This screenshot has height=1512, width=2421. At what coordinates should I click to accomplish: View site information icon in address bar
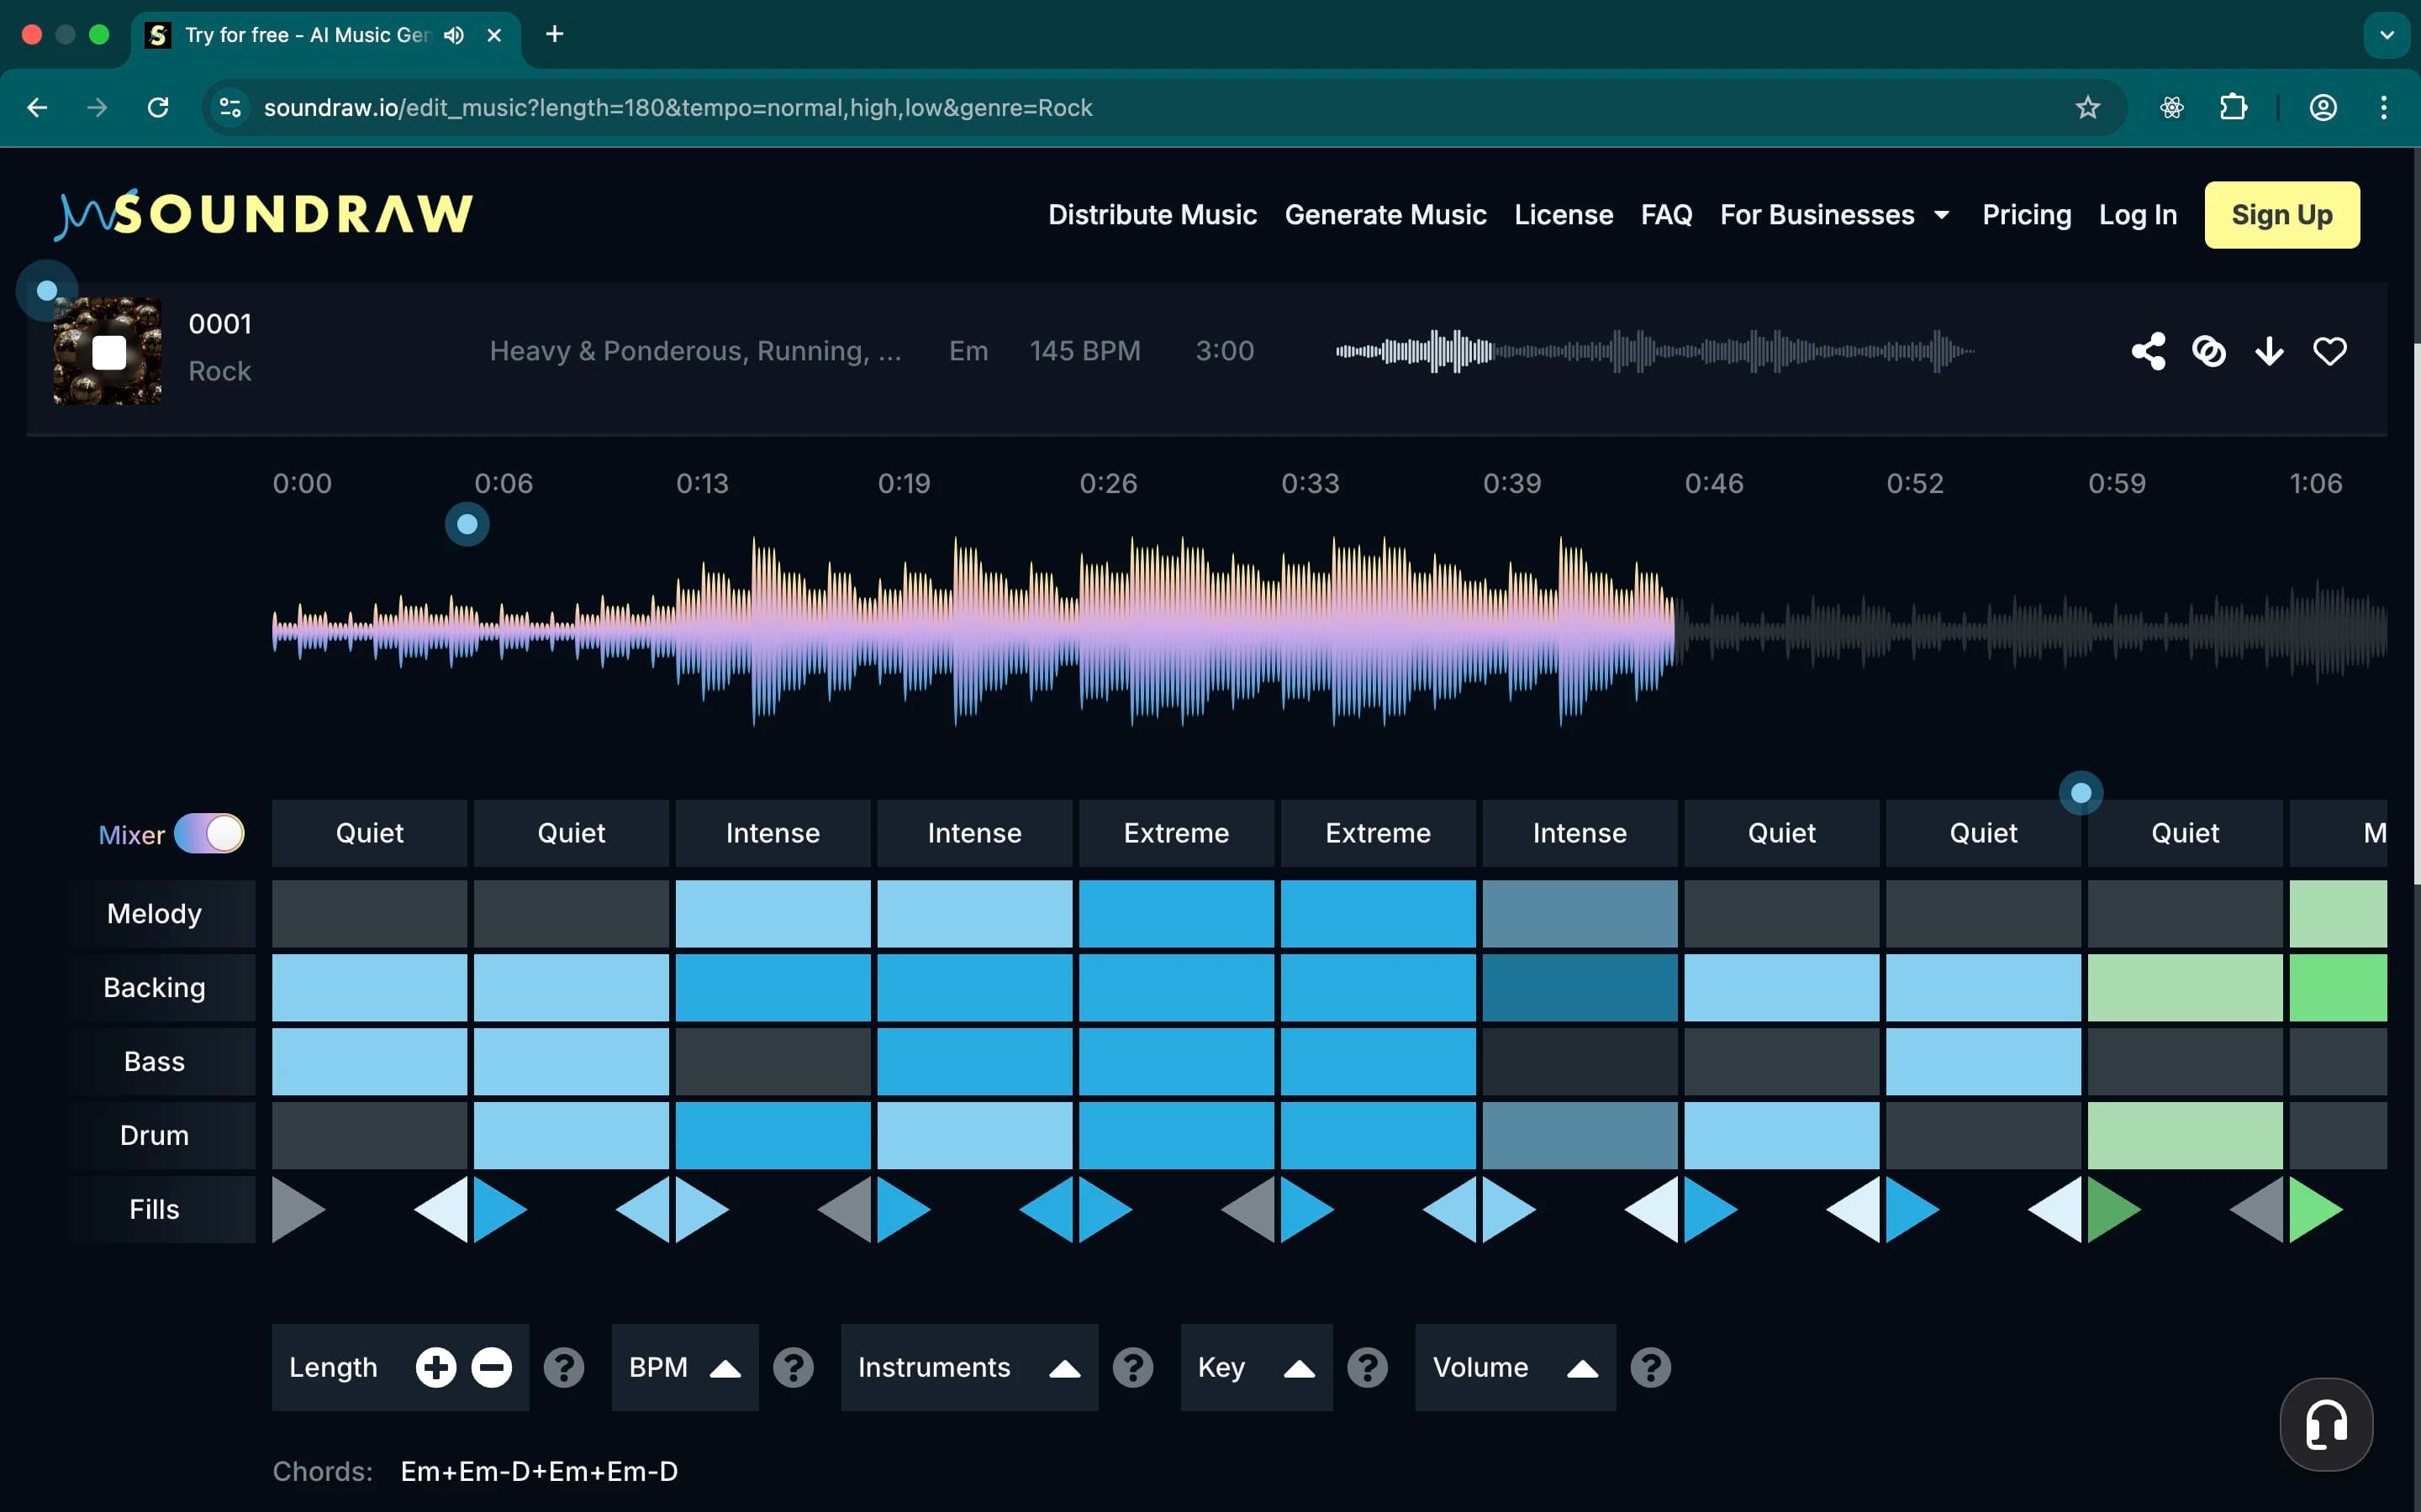click(x=230, y=107)
